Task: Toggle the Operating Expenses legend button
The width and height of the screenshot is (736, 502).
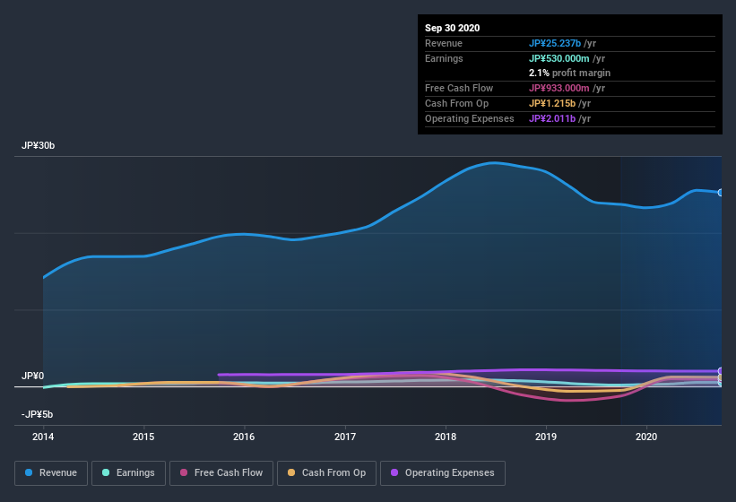Action: click(x=443, y=473)
